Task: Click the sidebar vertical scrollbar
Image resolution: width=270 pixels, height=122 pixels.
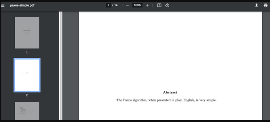Action: click(x=61, y=66)
